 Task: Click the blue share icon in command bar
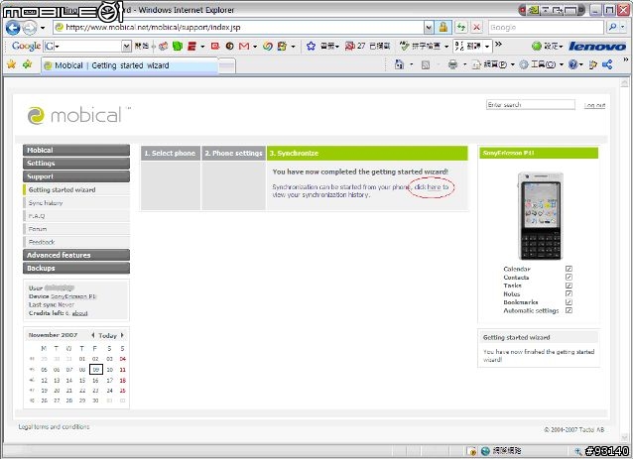[x=607, y=64]
